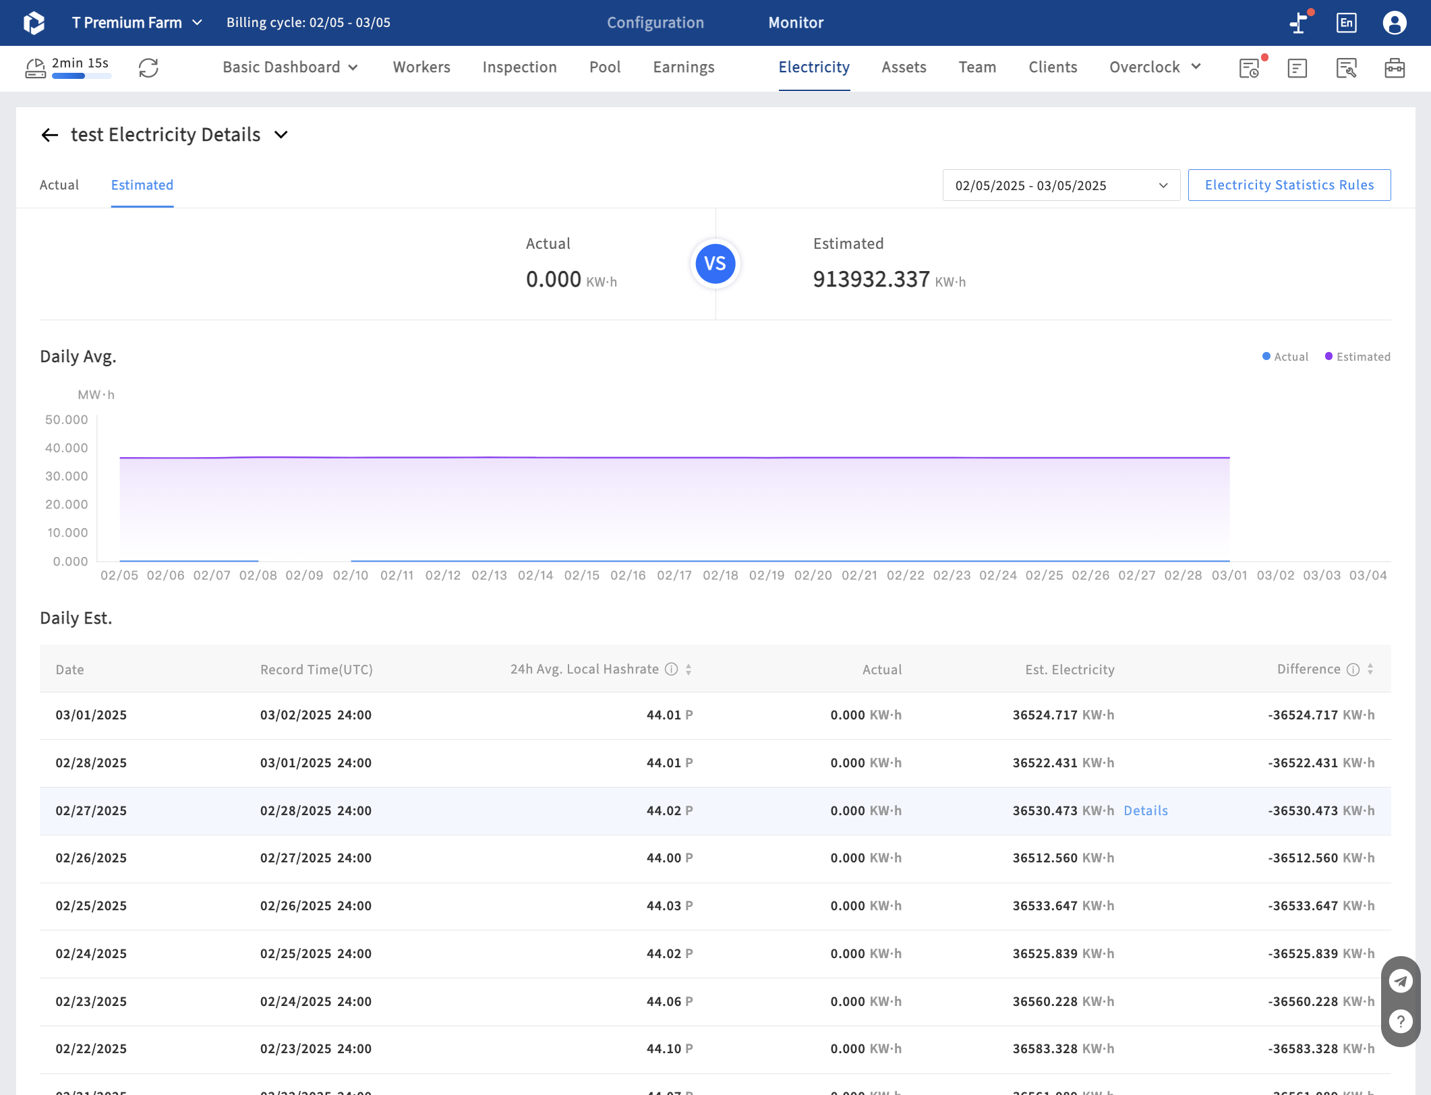Open the Pool page
This screenshot has width=1431, height=1095.
coord(605,67)
